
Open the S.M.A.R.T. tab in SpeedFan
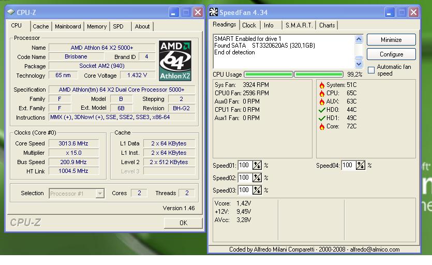click(299, 25)
